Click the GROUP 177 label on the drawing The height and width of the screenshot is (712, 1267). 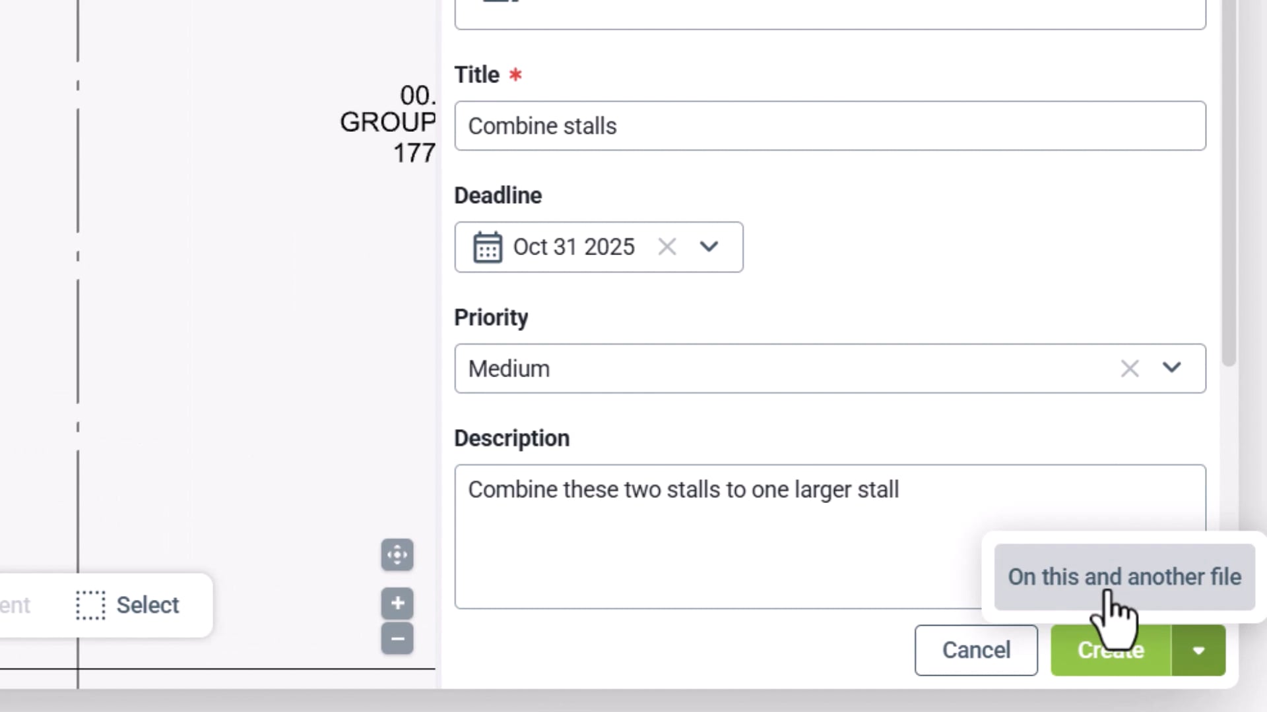(x=387, y=122)
